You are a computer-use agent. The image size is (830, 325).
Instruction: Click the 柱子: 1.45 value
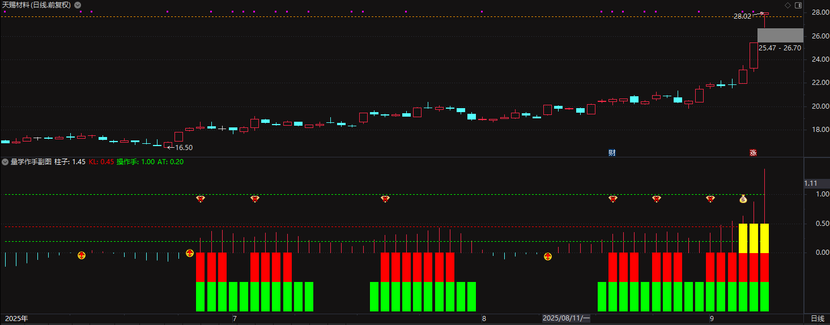tap(70, 162)
